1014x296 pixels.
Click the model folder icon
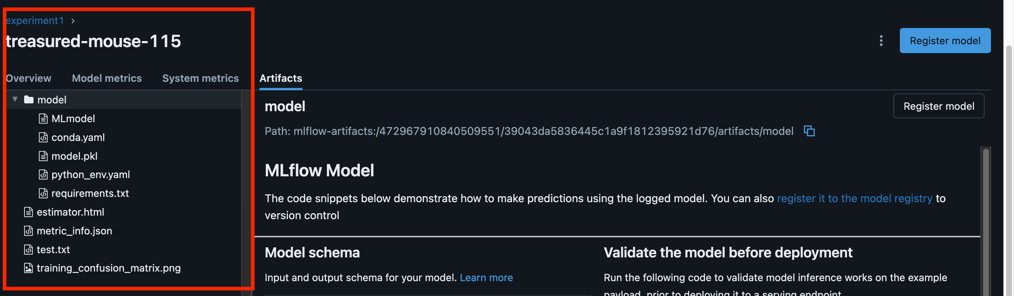(28, 100)
